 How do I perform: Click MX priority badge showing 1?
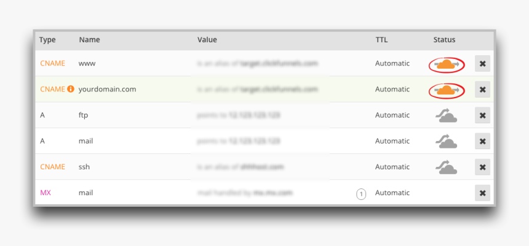click(361, 194)
